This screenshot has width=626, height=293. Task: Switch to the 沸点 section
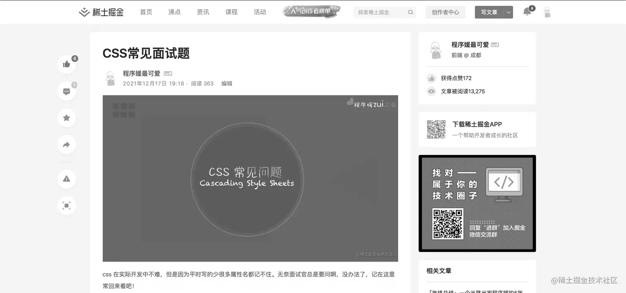click(174, 12)
